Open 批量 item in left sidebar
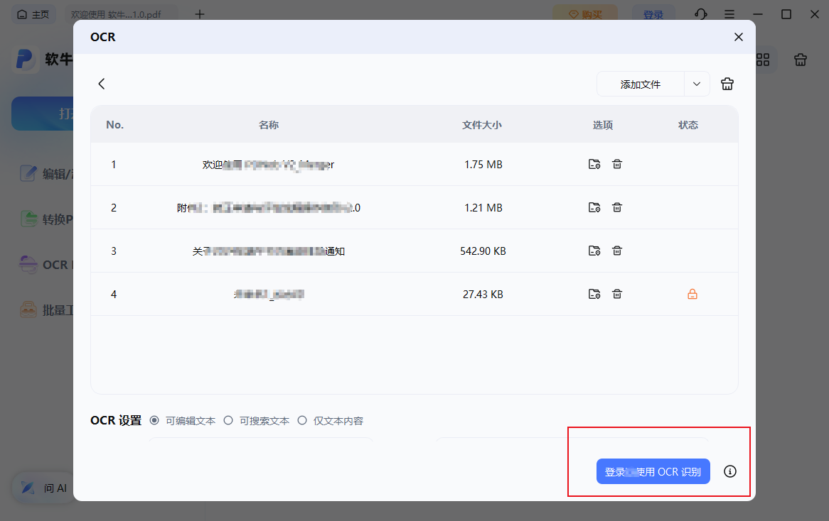This screenshot has height=521, width=829. 46,310
